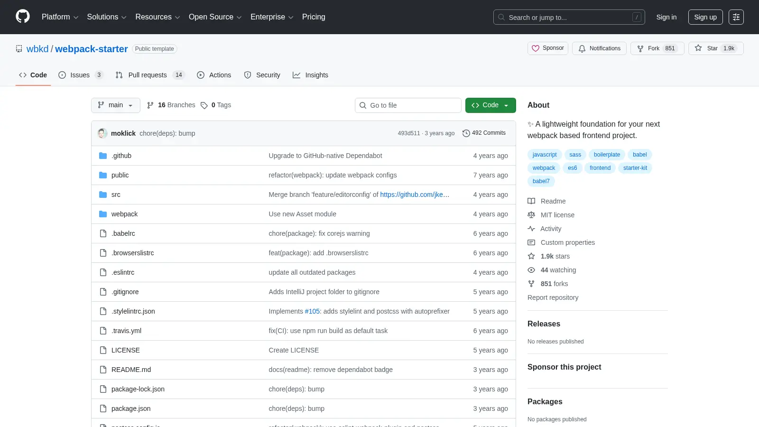
Task: Open the src folder icon
Action: point(103,195)
